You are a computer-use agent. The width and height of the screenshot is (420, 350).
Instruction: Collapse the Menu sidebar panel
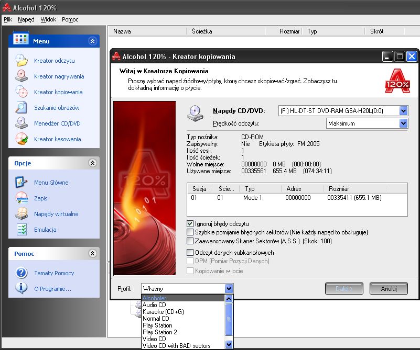(92, 41)
